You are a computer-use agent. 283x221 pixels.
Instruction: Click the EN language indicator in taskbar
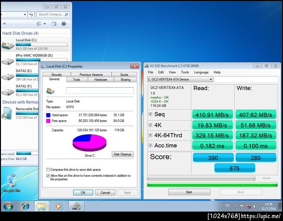point(228,205)
